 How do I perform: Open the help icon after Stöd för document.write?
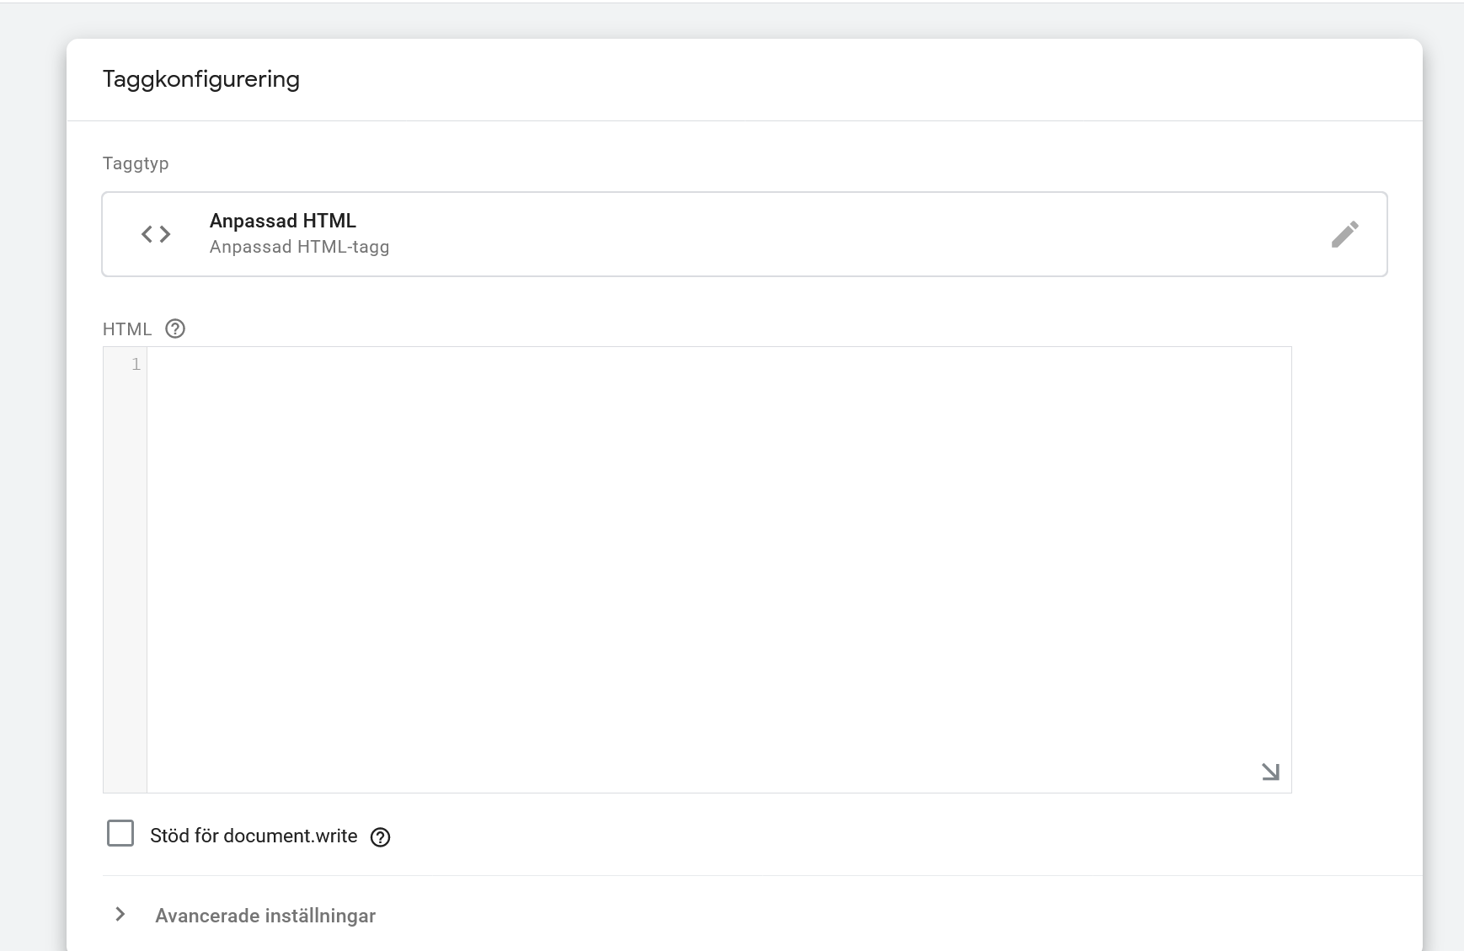point(382,836)
